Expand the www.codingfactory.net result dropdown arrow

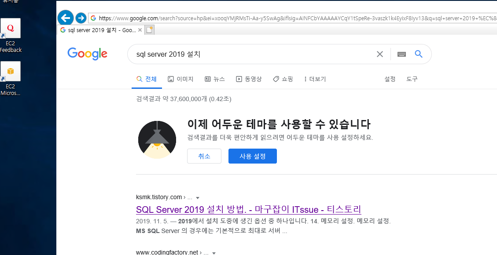pos(214,253)
